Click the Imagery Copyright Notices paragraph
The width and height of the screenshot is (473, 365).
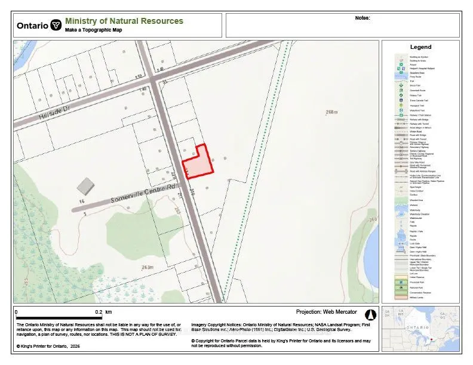click(x=281, y=327)
